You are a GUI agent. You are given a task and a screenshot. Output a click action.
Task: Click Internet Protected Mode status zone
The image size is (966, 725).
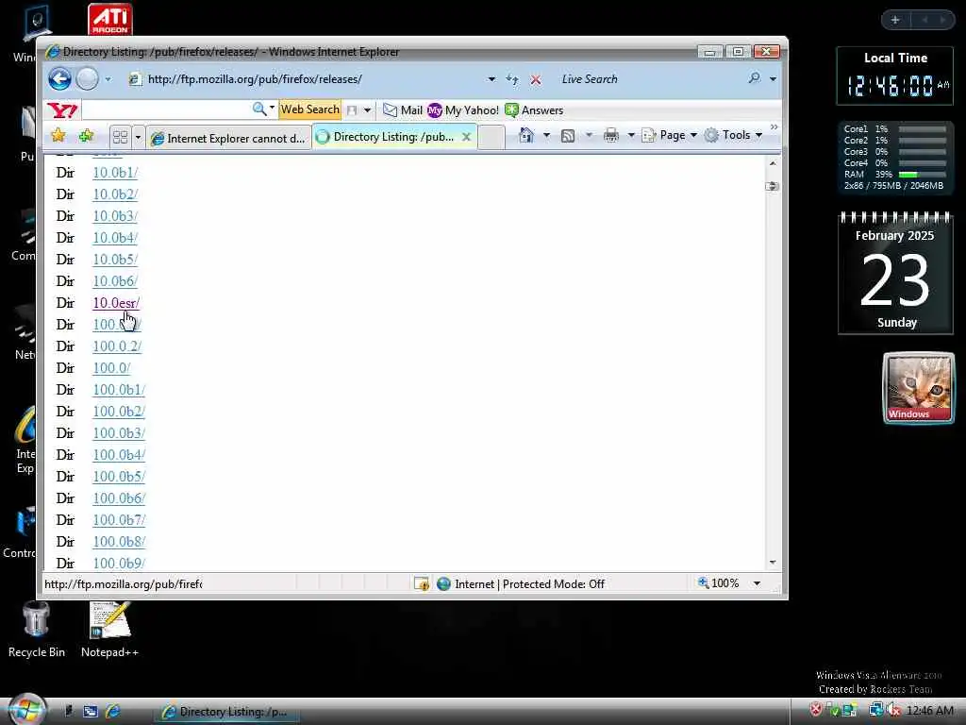tap(521, 583)
